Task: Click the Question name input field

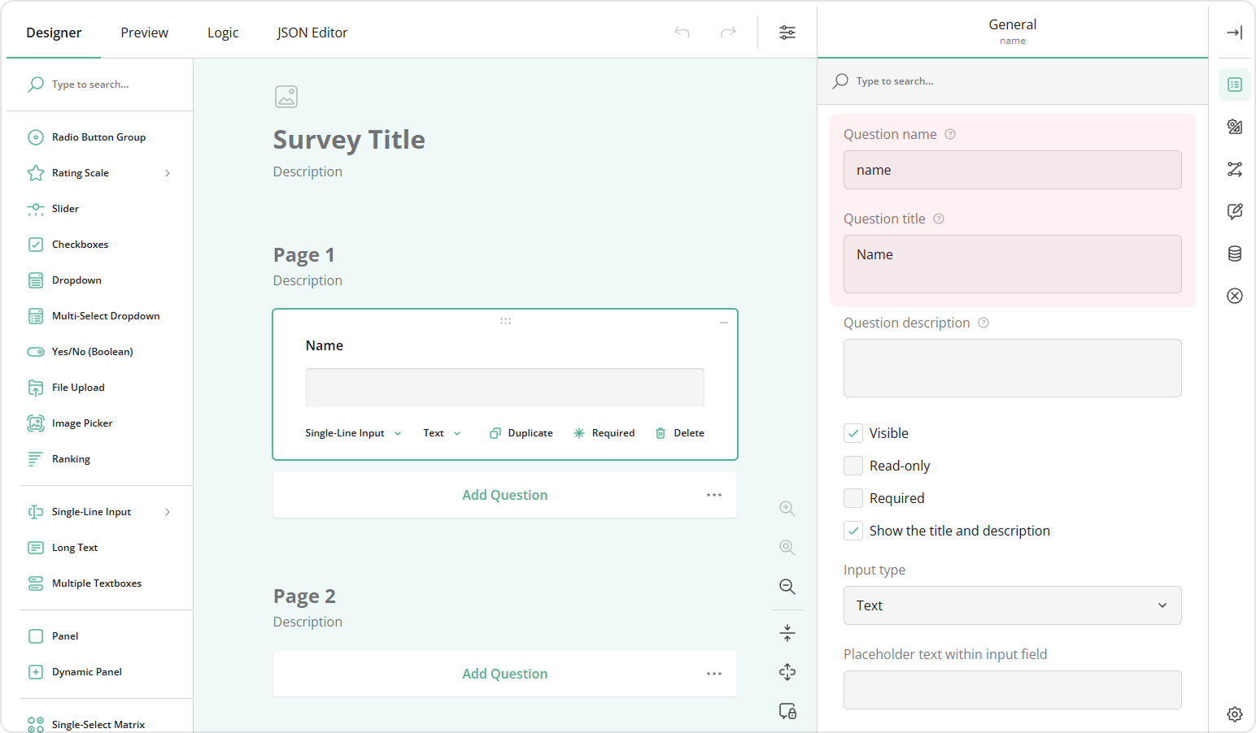Action: coord(1011,170)
